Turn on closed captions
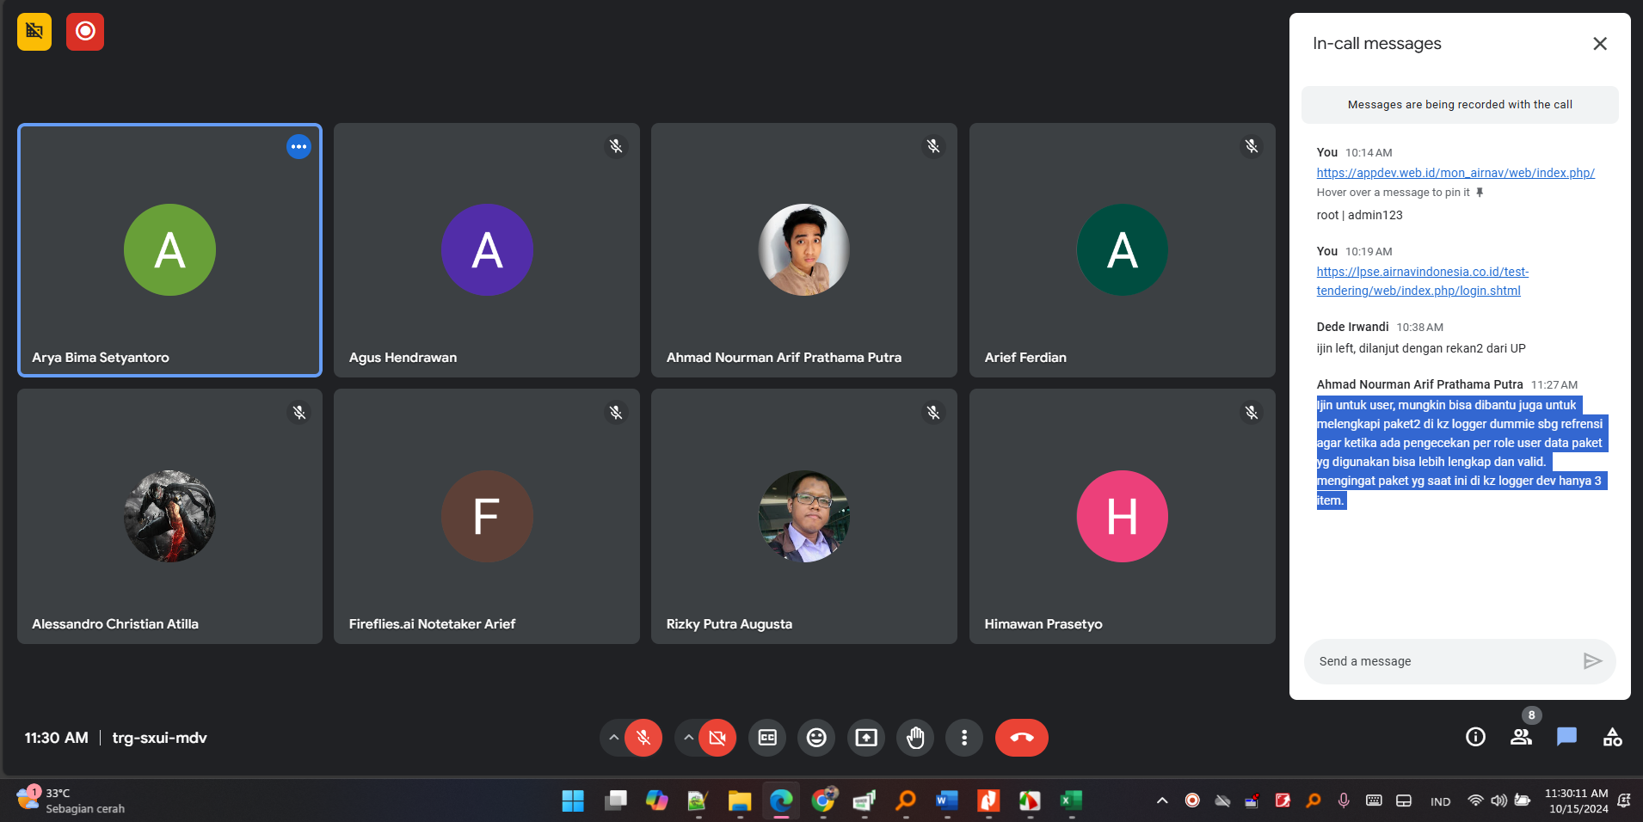1643x822 pixels. point(767,738)
